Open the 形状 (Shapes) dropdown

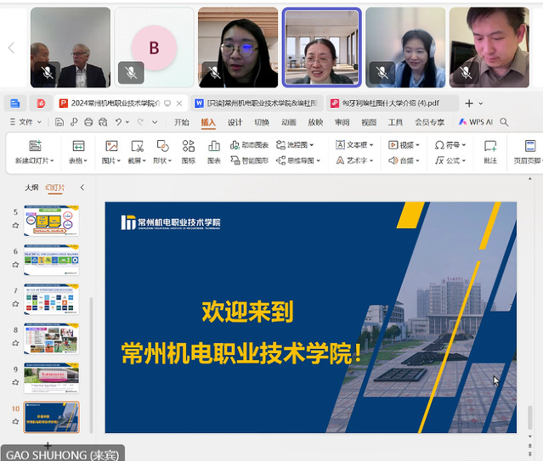tap(162, 160)
